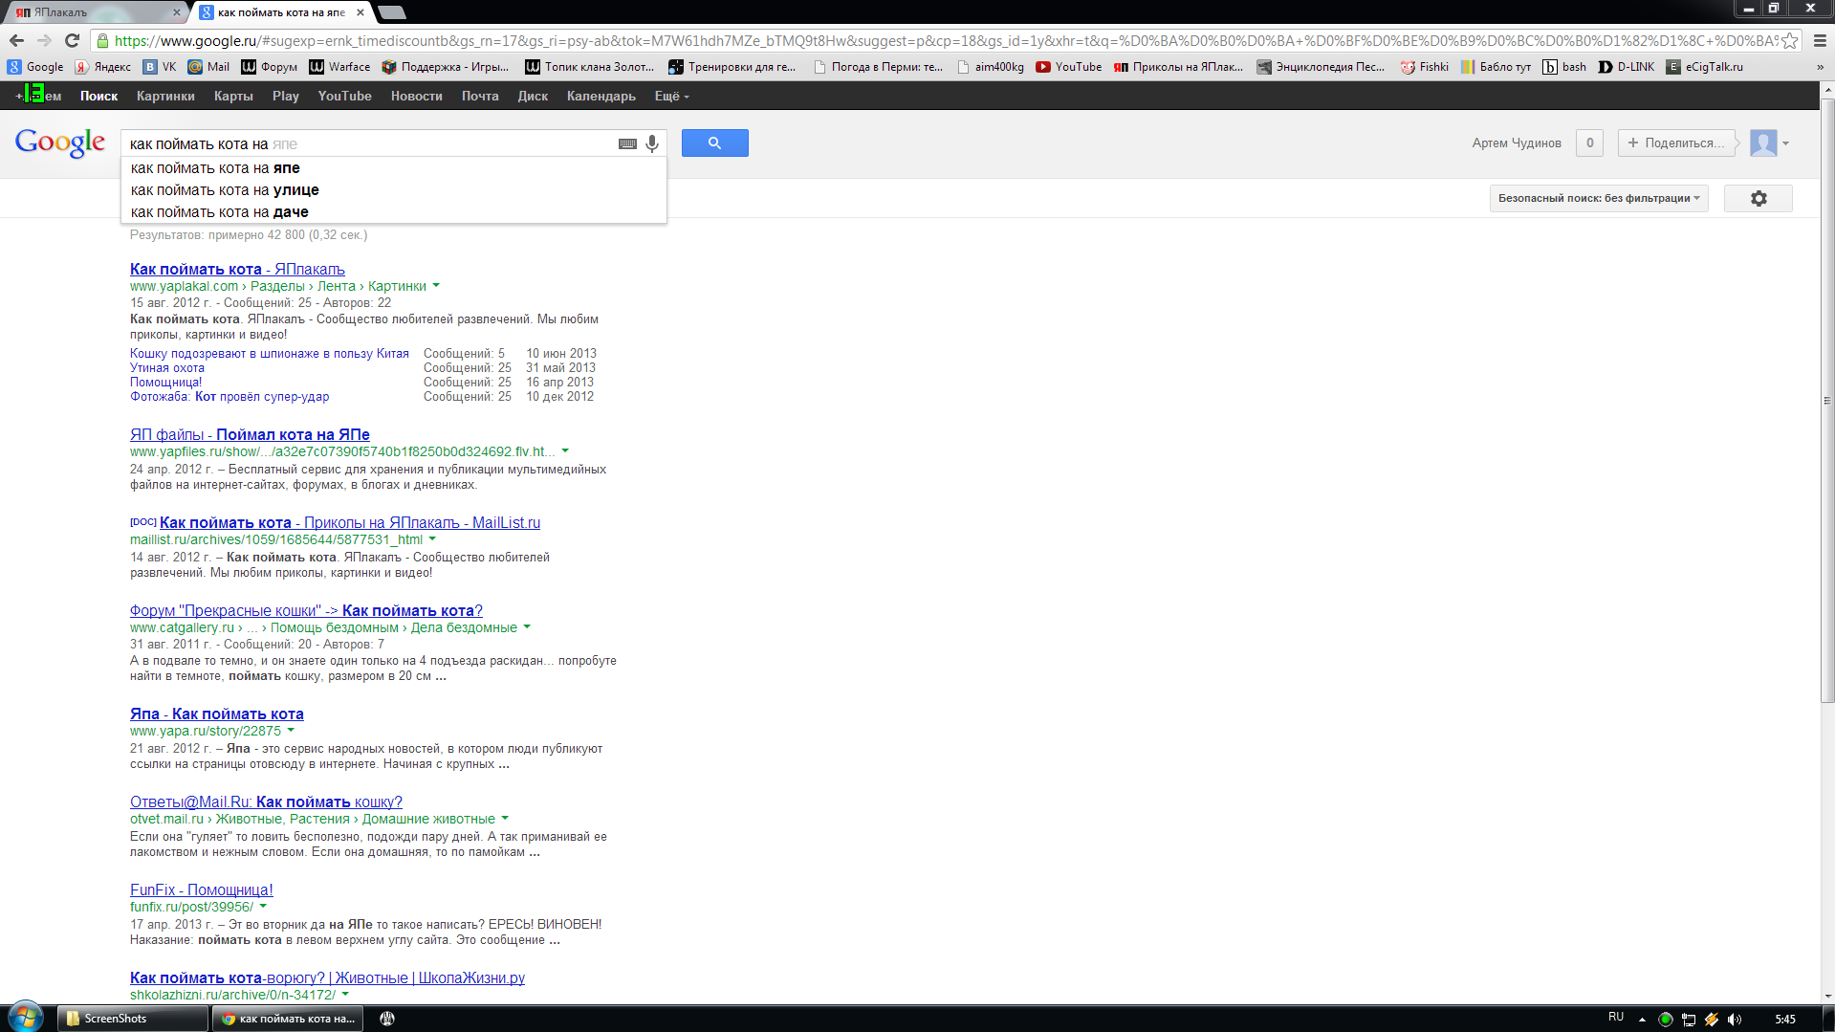Click the notifications counter showing 0
Viewport: 1835px width, 1032px height.
click(x=1589, y=143)
